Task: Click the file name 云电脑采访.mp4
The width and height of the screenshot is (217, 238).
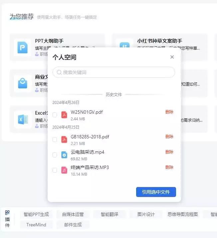Action: point(88,152)
